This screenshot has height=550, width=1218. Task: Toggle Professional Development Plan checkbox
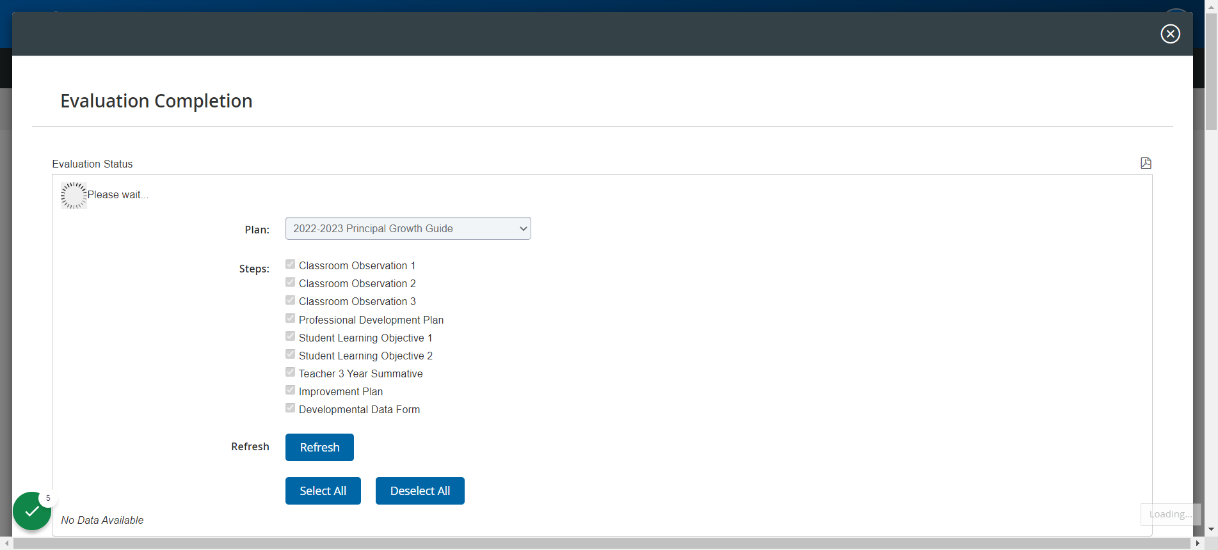pyautogui.click(x=291, y=318)
